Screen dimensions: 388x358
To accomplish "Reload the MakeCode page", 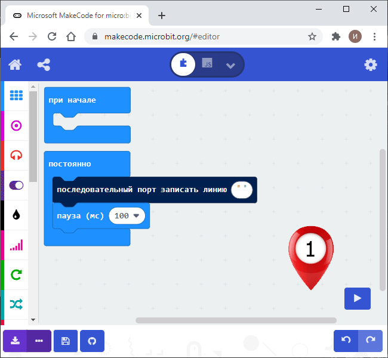I will (x=52, y=36).
